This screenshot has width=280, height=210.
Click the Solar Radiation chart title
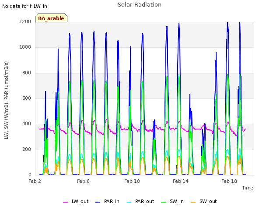(x=140, y=5)
